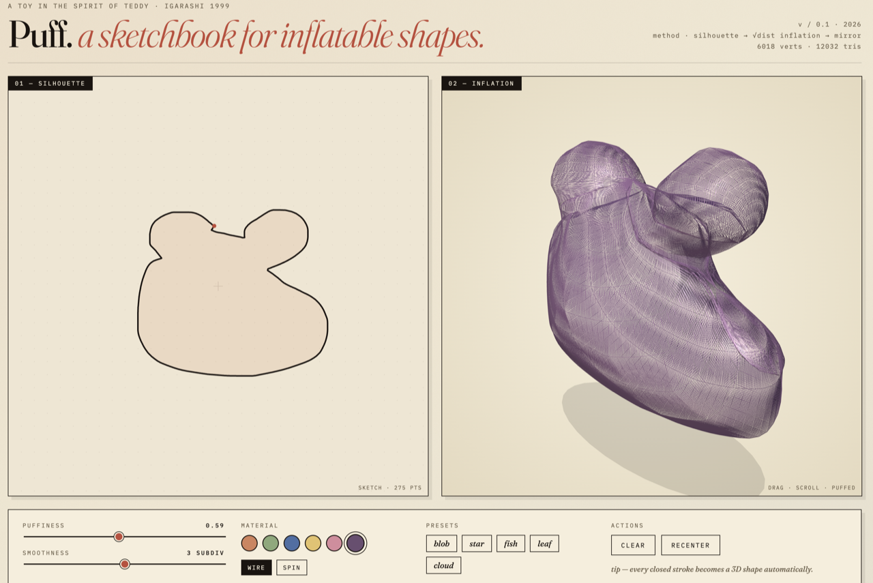Click the red endpoint dot on silhouette
Viewport: 873px width, 583px height.
pos(214,226)
